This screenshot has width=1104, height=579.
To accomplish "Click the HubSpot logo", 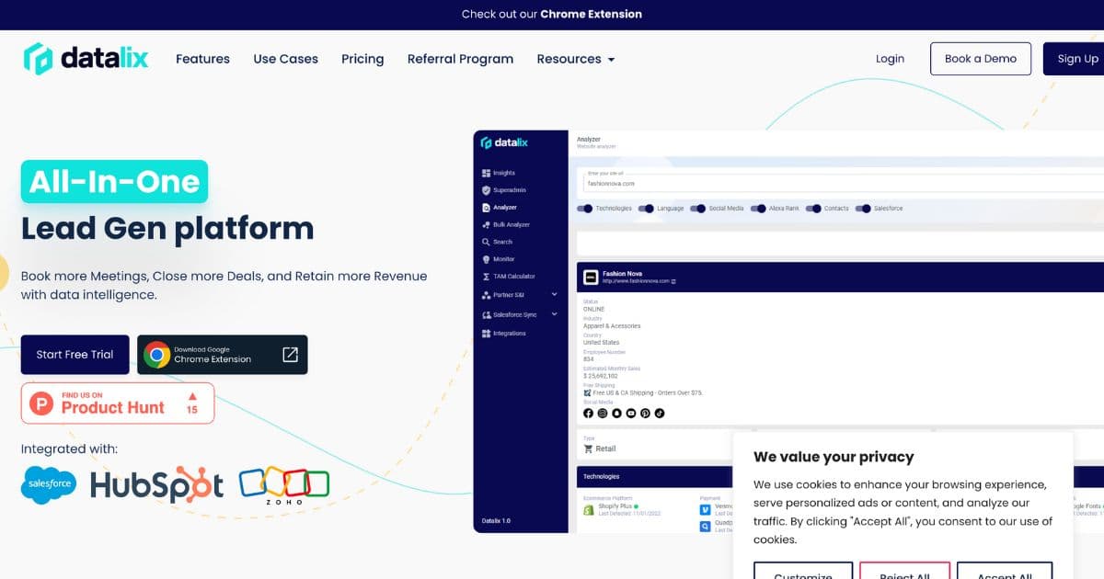I will pos(156,485).
